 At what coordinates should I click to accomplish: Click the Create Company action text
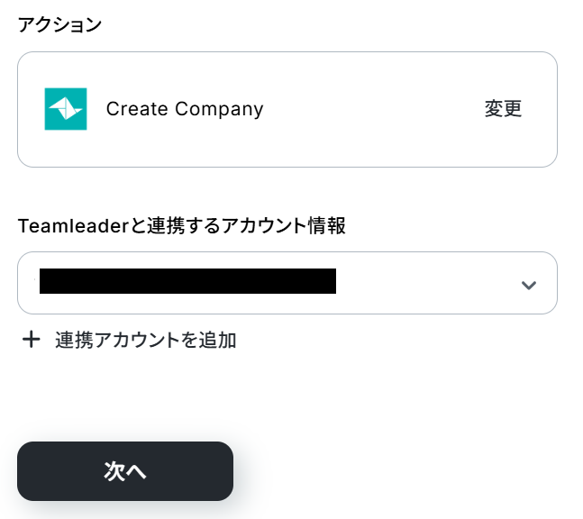(185, 109)
